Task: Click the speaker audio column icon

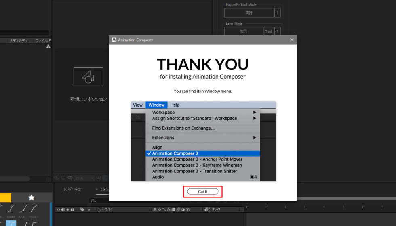Action: point(63,209)
